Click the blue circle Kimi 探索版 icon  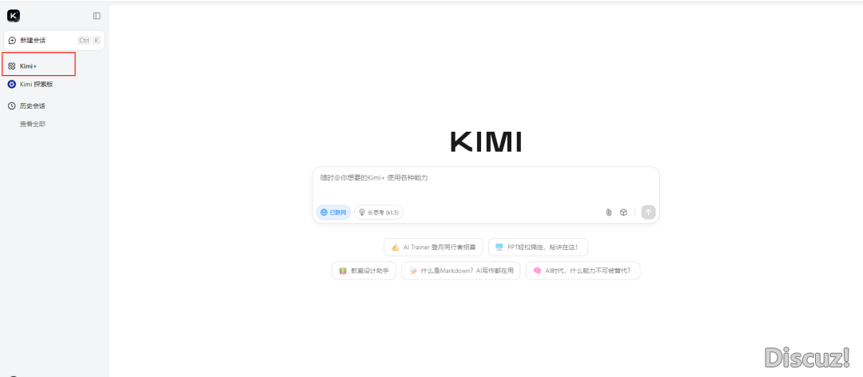click(x=11, y=84)
